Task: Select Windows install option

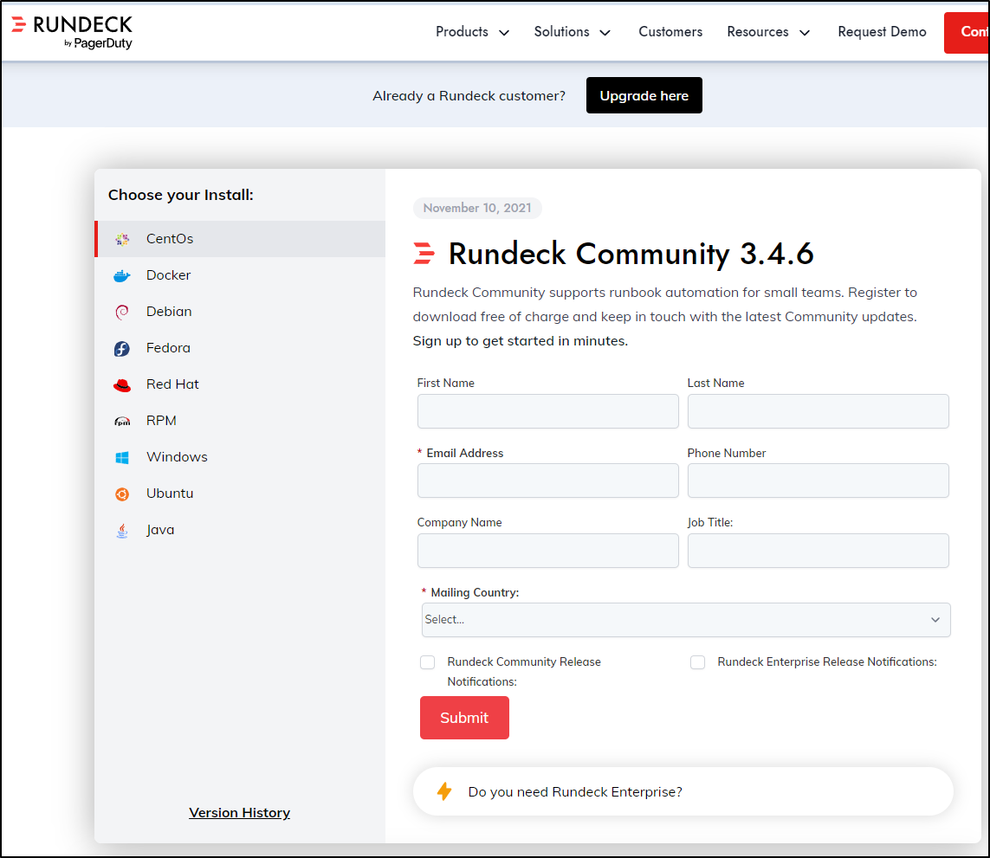Action: (240, 457)
